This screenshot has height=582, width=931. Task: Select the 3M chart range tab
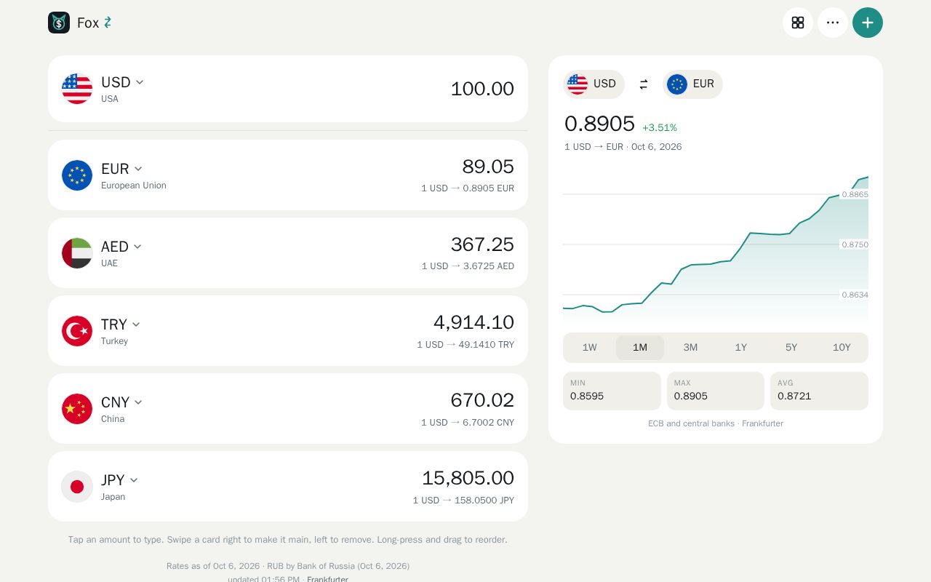(x=690, y=348)
